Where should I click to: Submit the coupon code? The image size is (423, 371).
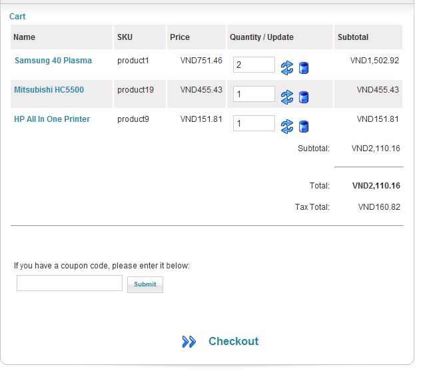click(x=145, y=284)
